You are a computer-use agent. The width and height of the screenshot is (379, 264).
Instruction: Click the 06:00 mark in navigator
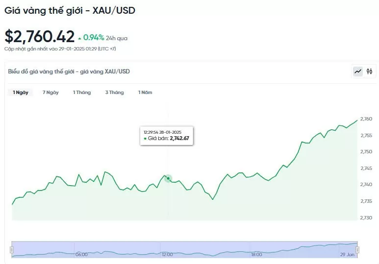click(x=81, y=255)
